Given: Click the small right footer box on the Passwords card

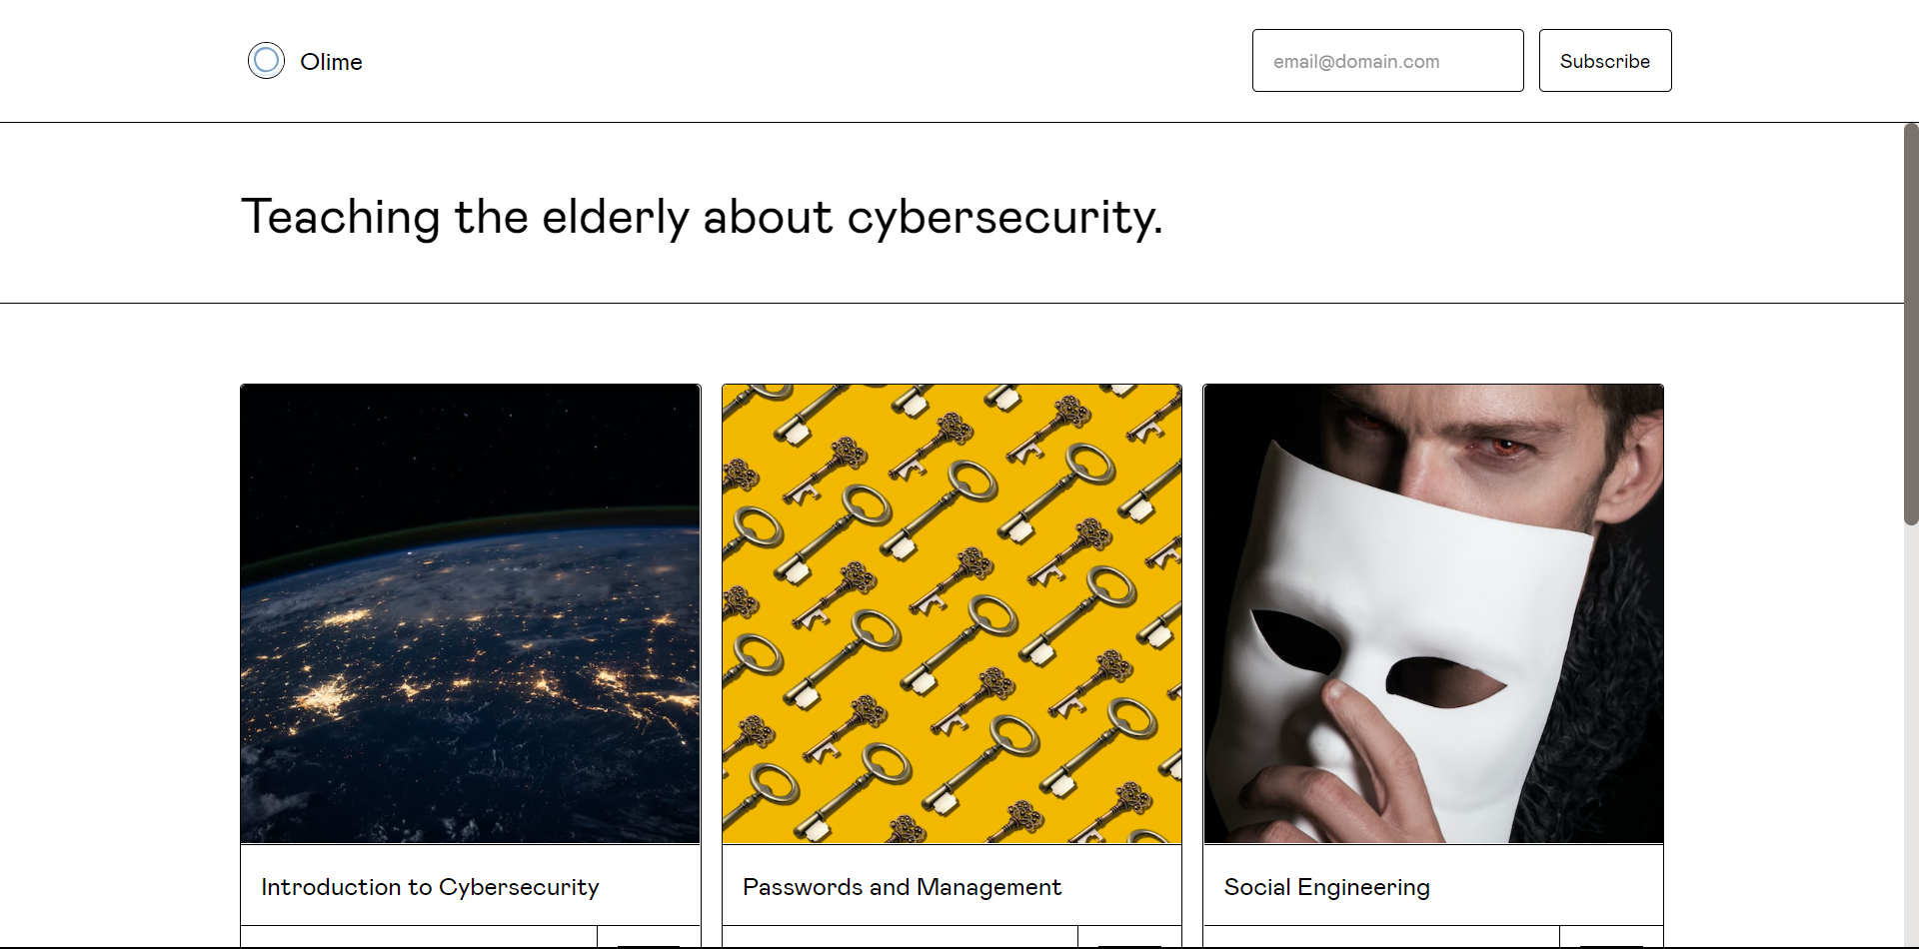Looking at the screenshot, I should coord(1130,937).
